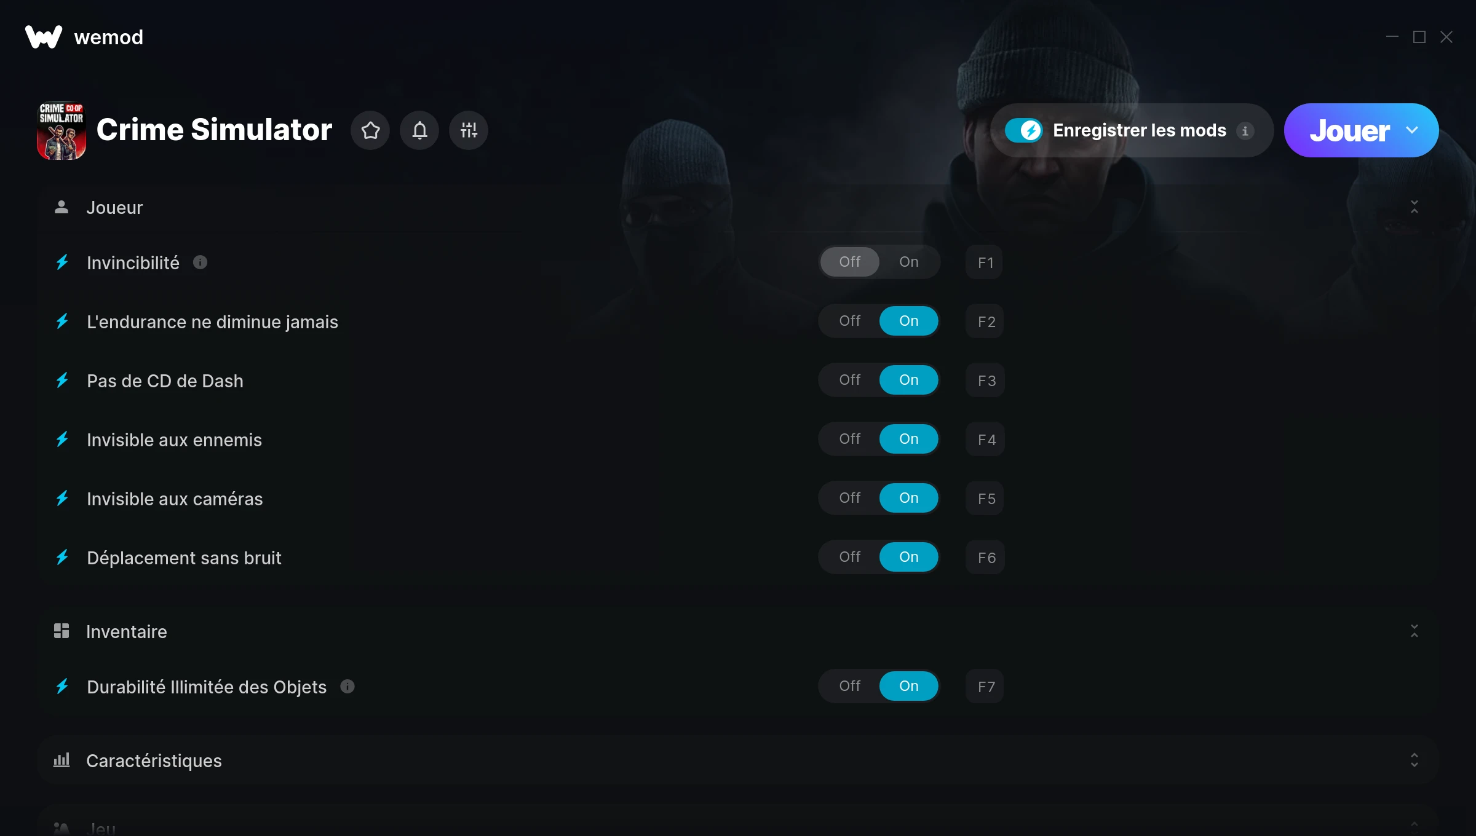The image size is (1476, 836).
Task: Open the Jouer dropdown arrow
Action: pos(1412,130)
